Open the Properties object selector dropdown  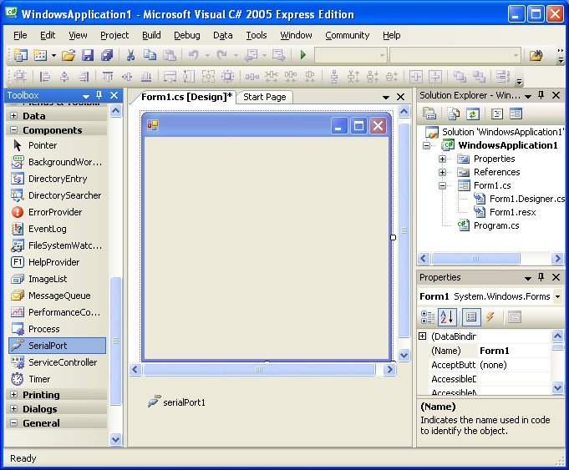coord(557,296)
